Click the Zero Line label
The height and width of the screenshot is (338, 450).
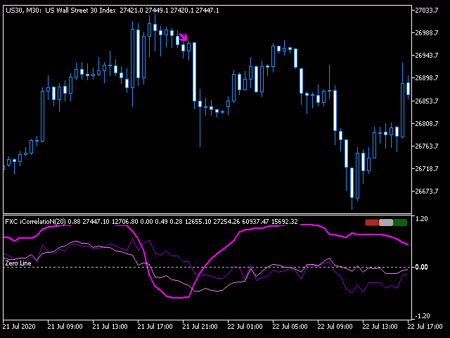[x=18, y=263]
